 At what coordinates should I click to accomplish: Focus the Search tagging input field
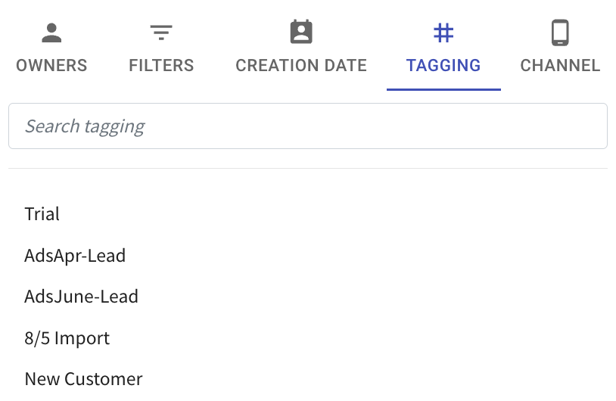coord(308,126)
